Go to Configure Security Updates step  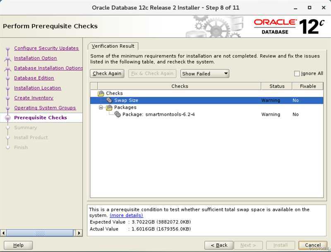pyautogui.click(x=46, y=48)
